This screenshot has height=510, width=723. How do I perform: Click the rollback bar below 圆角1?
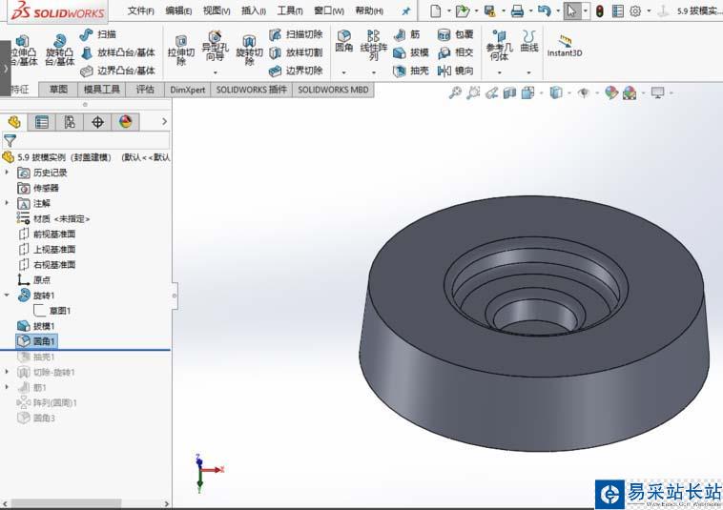86,350
